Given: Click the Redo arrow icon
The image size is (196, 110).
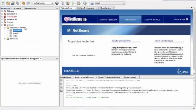Looking at the screenshot, I should click(28, 3).
